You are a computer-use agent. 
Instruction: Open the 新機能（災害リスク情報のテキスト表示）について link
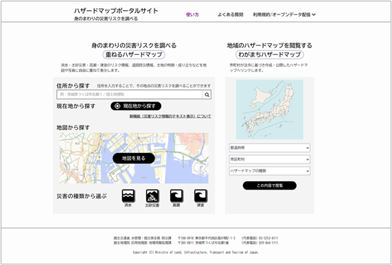pyautogui.click(x=170, y=116)
